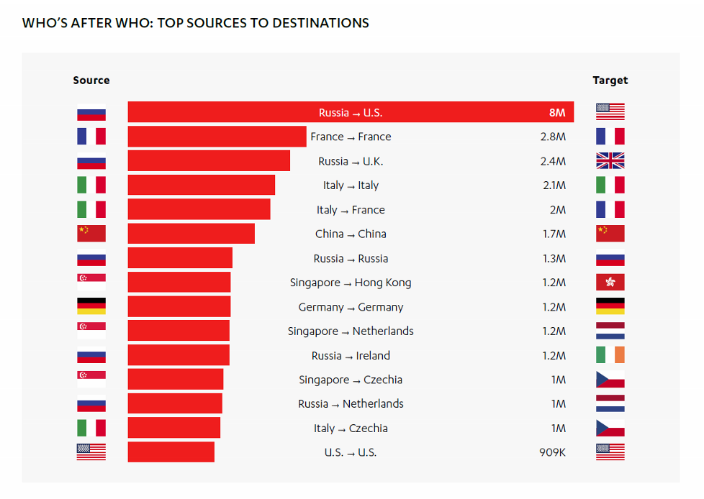The height and width of the screenshot is (499, 704).
Task: Select the red bar for China → China
Action: (191, 234)
